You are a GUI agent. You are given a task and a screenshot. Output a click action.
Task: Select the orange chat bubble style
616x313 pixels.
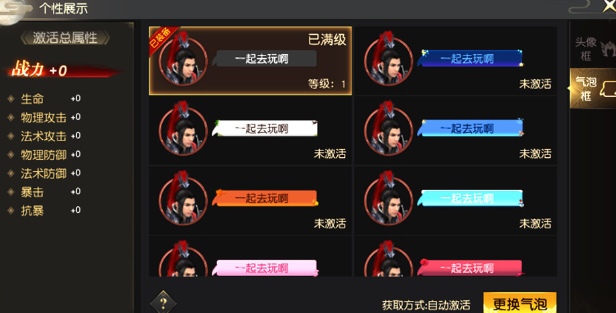pos(265,198)
